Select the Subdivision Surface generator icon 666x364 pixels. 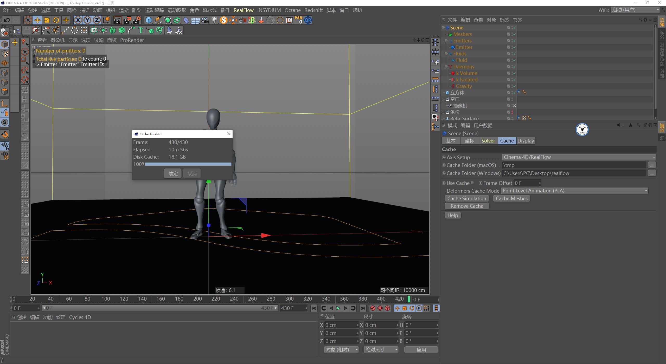pos(168,20)
